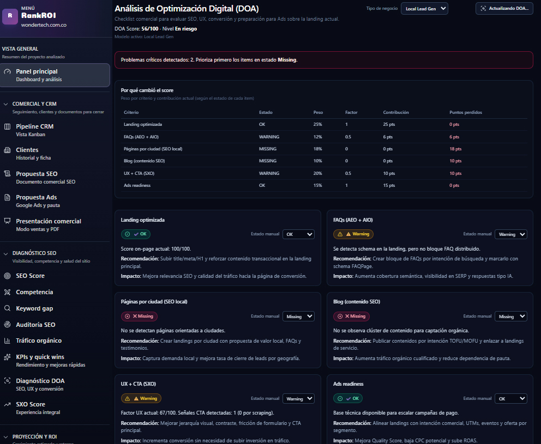Click the SXO Score trend icon
The image size is (541, 444).
tap(7, 404)
